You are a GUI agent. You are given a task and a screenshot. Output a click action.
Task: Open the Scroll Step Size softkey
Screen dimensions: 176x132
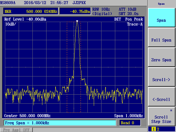pyautogui.click(x=161, y=116)
